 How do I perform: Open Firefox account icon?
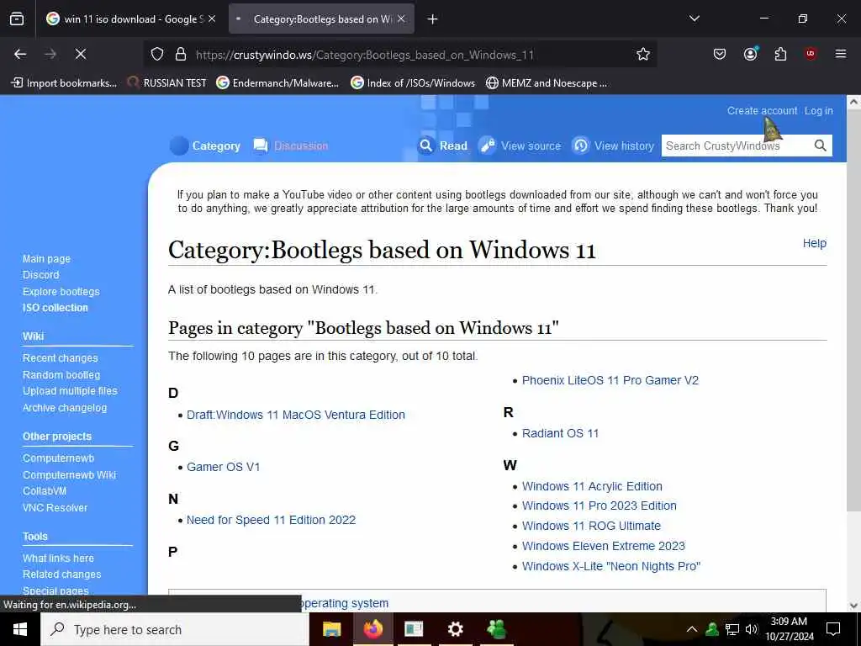coord(750,54)
